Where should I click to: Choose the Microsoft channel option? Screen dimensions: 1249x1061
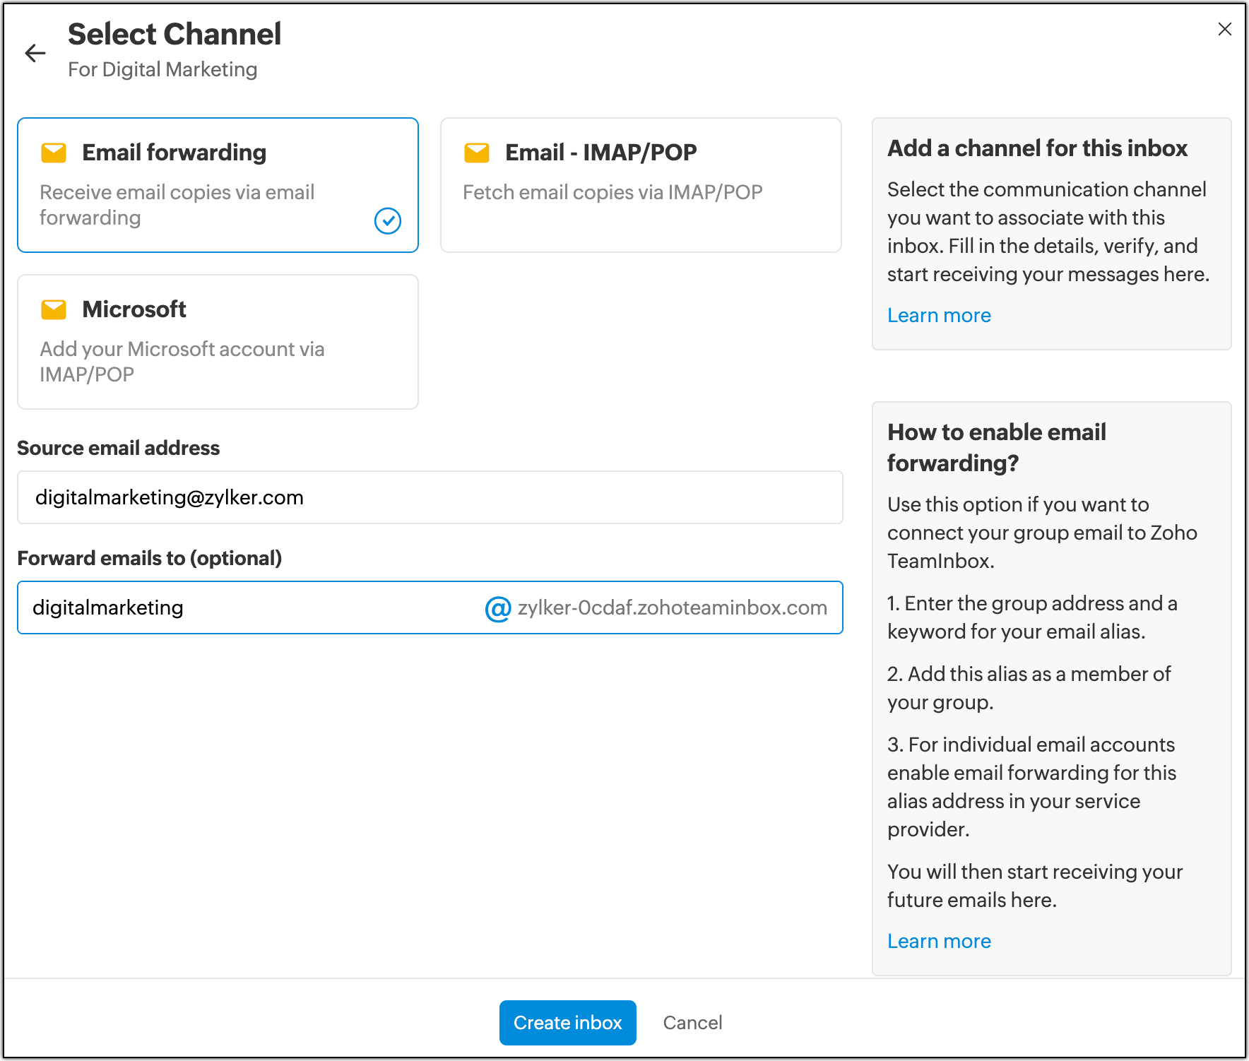tap(218, 342)
